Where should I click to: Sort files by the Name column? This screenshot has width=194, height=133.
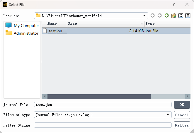52,23
